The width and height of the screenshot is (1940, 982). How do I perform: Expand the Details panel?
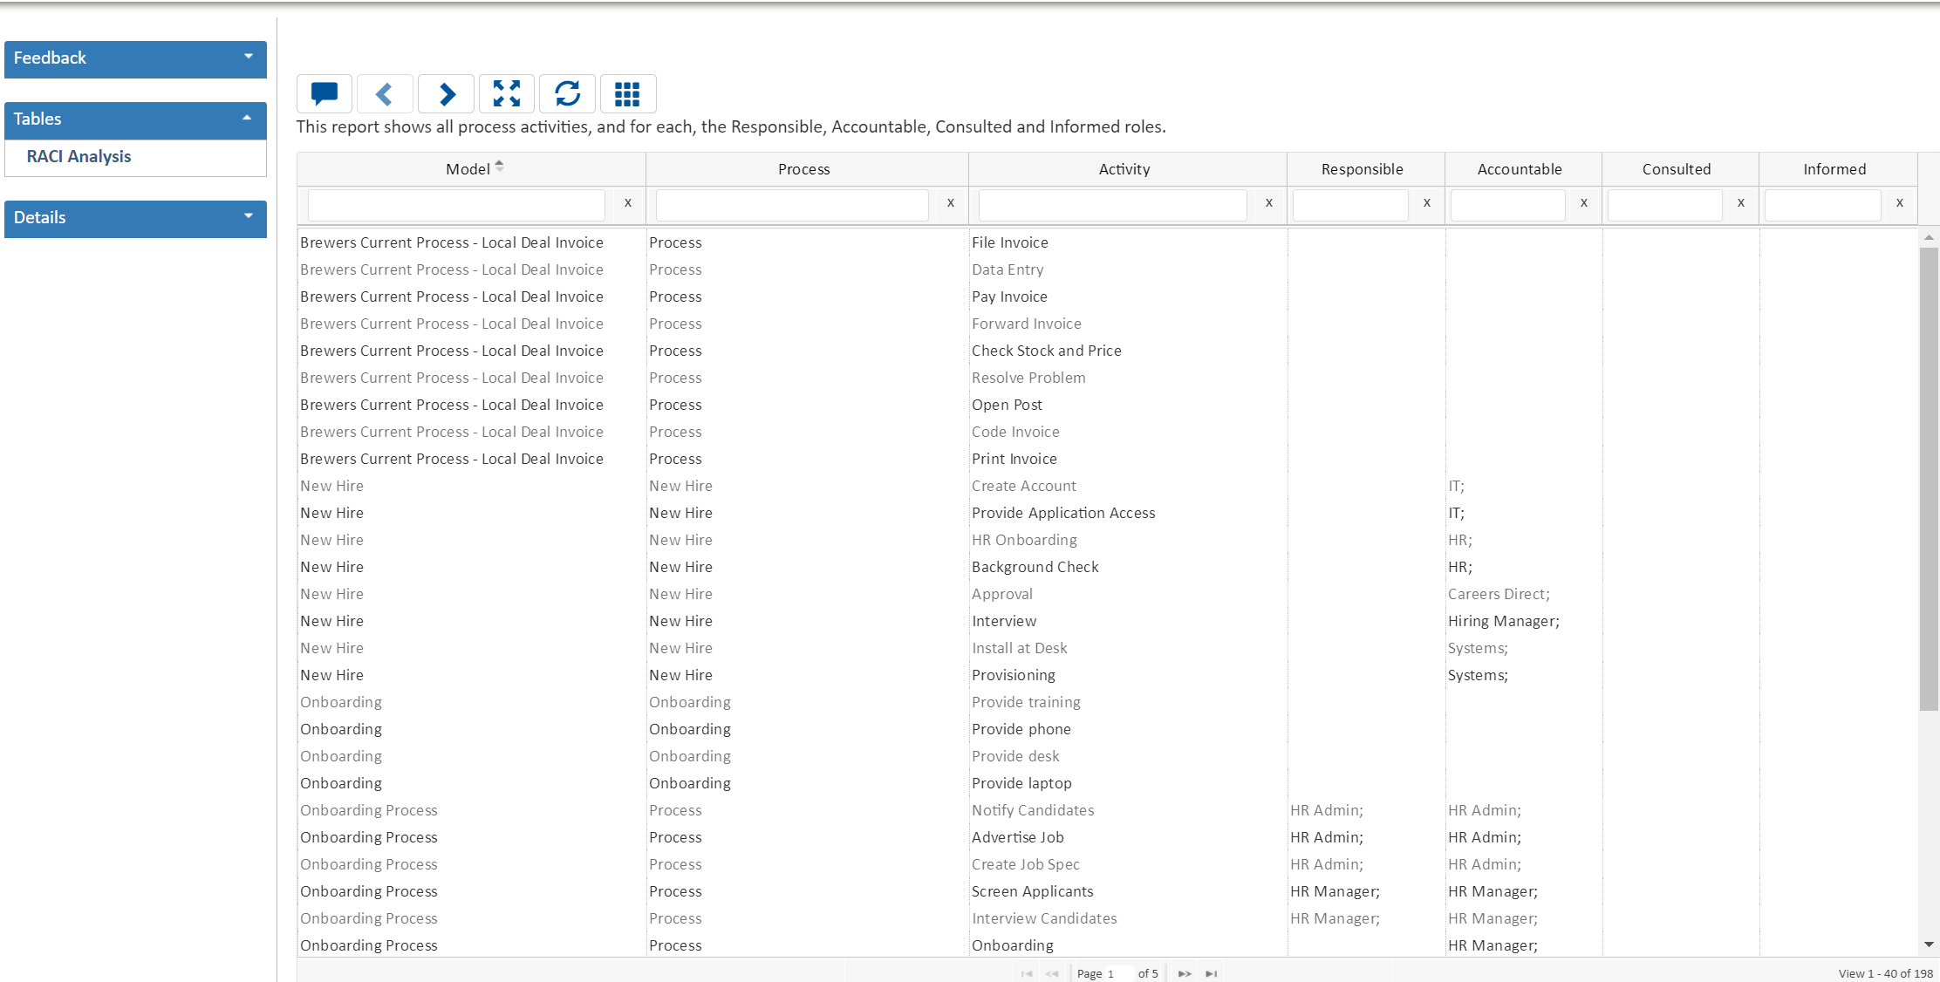click(x=135, y=218)
